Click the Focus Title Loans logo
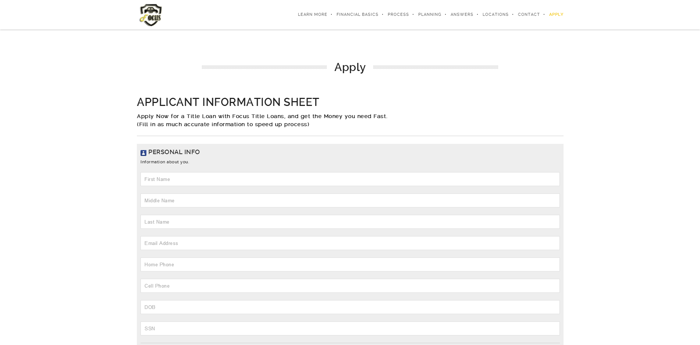 tap(151, 15)
